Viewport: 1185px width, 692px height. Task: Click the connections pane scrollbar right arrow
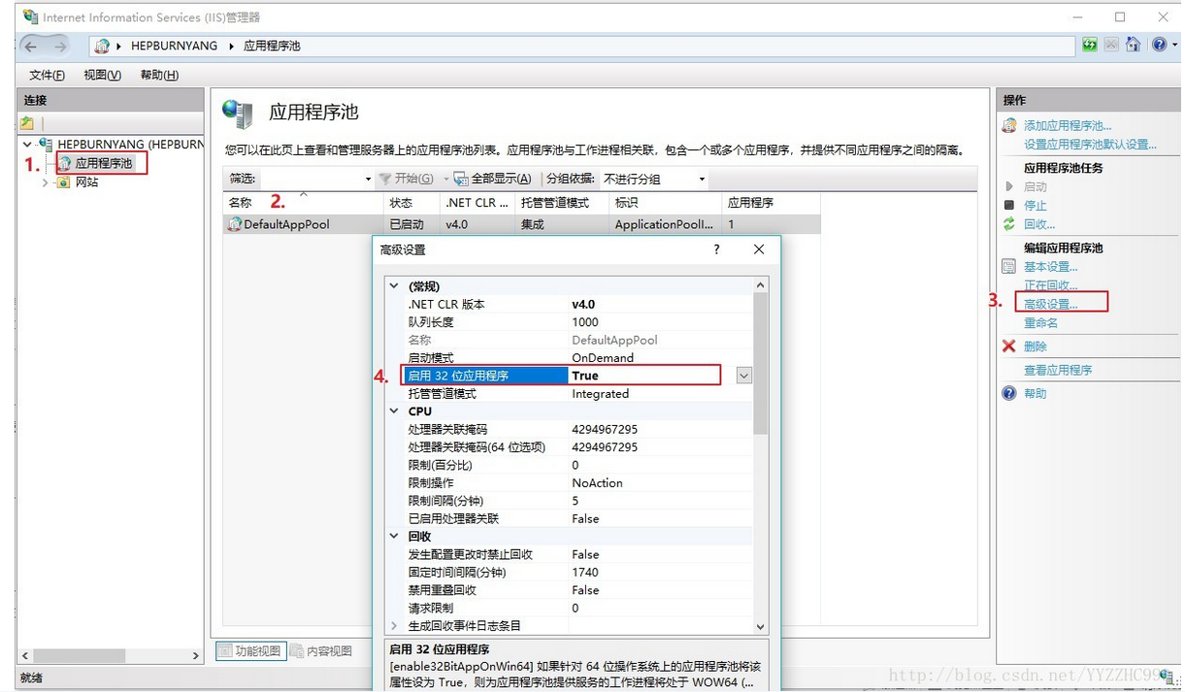click(195, 656)
